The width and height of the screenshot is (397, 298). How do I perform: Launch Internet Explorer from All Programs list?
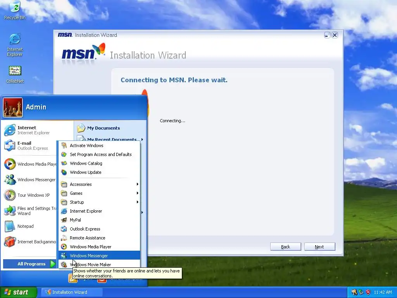click(x=99, y=211)
